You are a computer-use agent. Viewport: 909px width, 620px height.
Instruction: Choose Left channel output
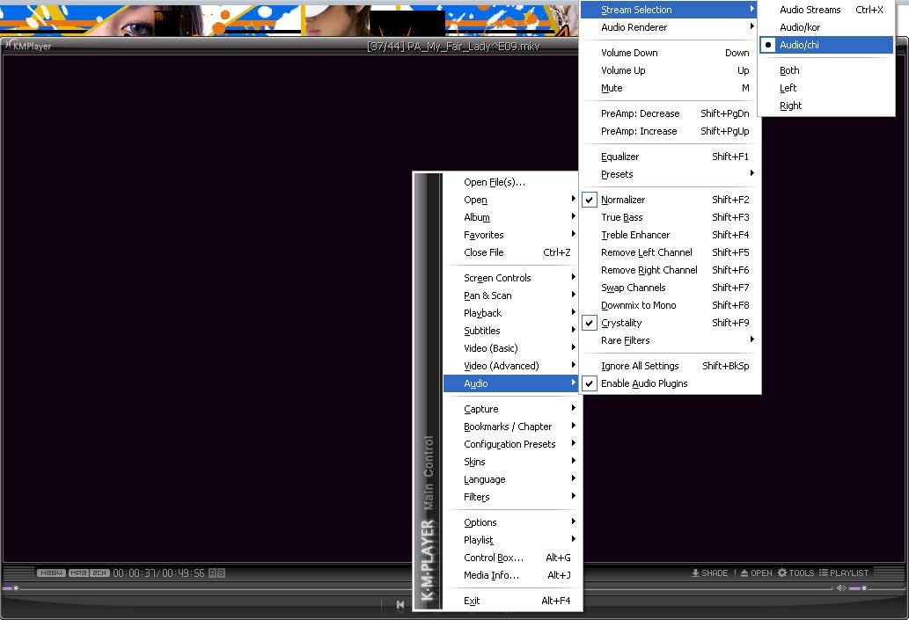tap(826, 88)
